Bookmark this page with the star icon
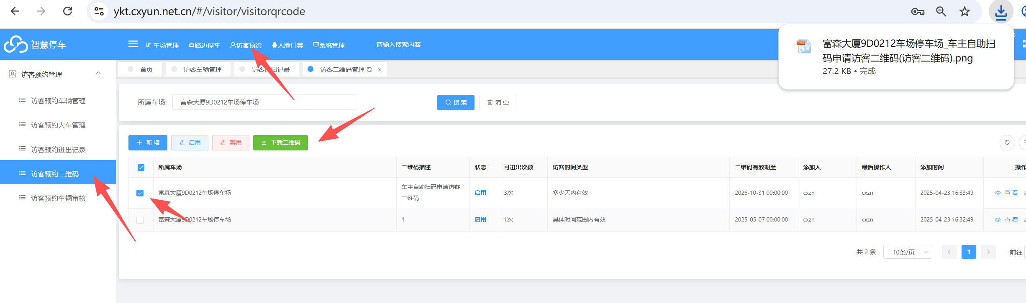Screen dimensions: 1026x303 [964, 12]
